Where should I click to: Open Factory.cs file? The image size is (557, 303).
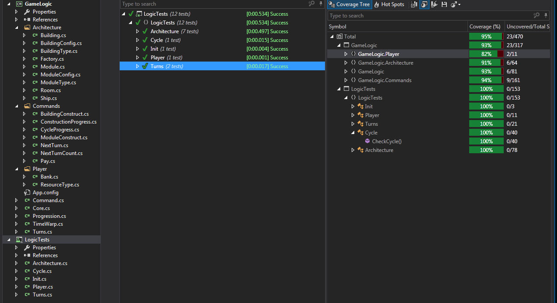pyautogui.click(x=52, y=59)
